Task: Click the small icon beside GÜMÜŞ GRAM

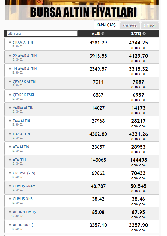Action: coord(10,186)
